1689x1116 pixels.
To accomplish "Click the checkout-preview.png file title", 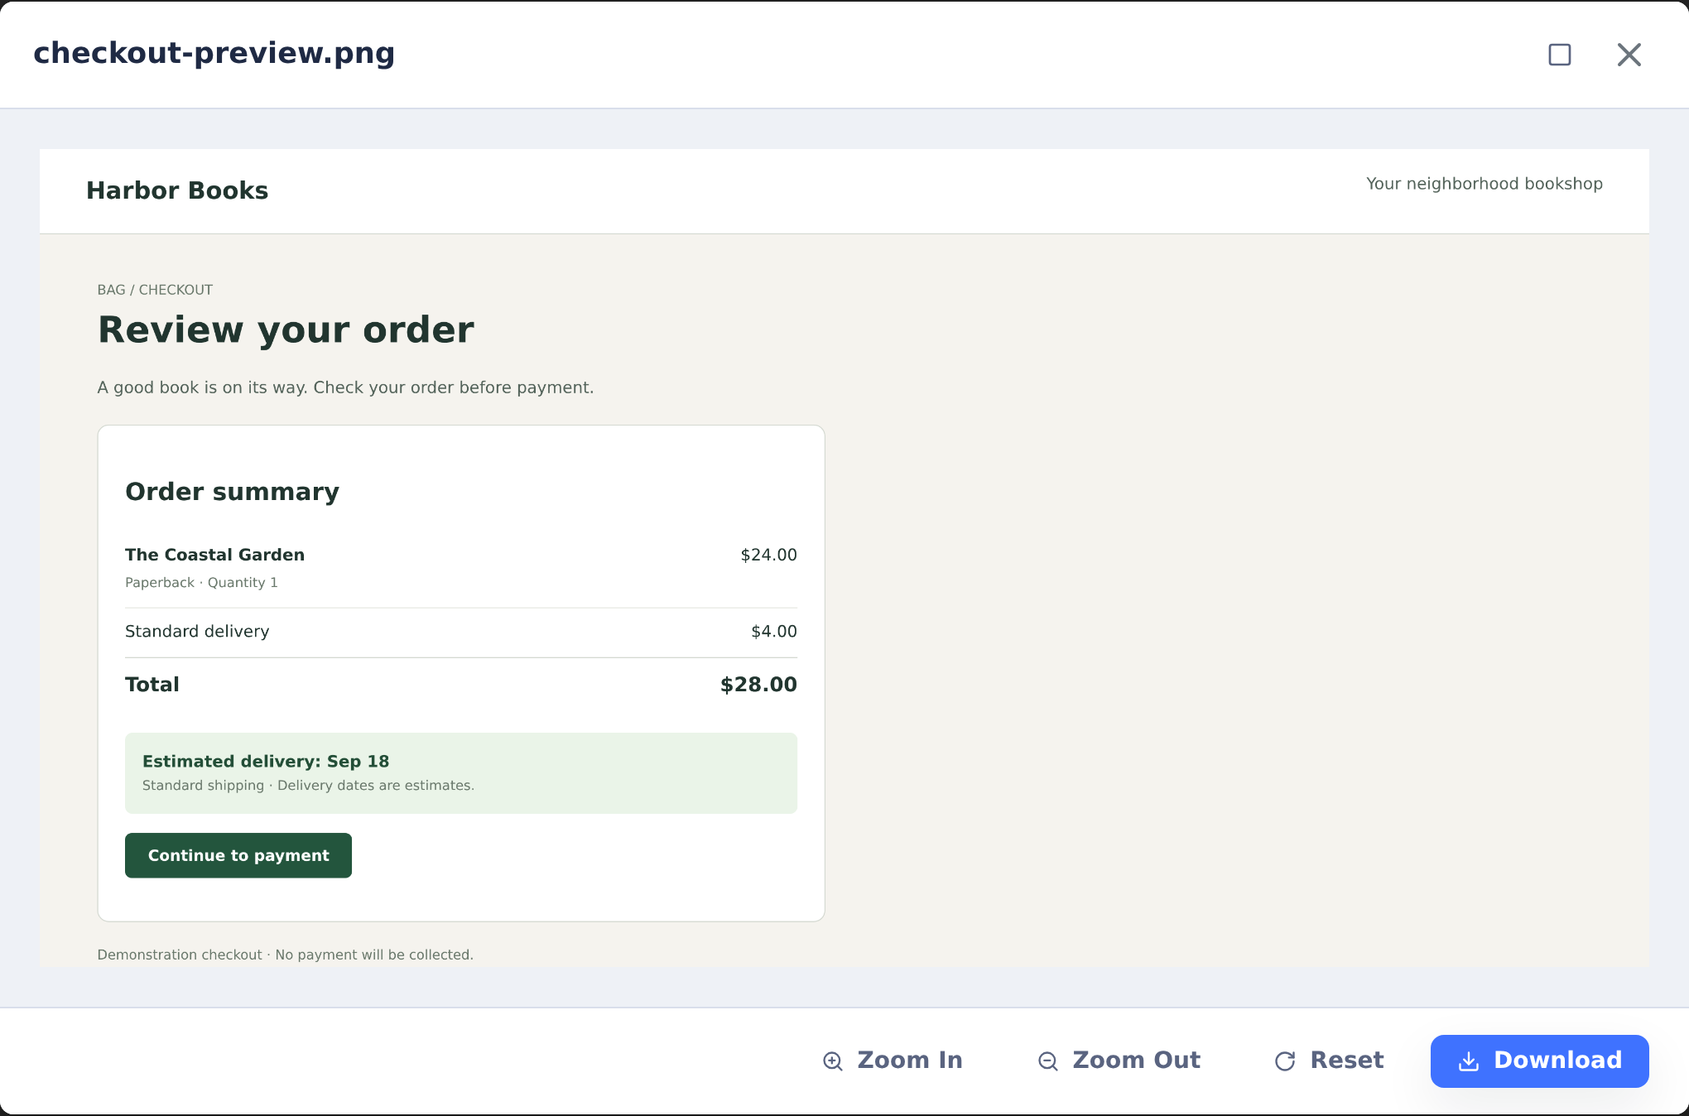I will (214, 53).
